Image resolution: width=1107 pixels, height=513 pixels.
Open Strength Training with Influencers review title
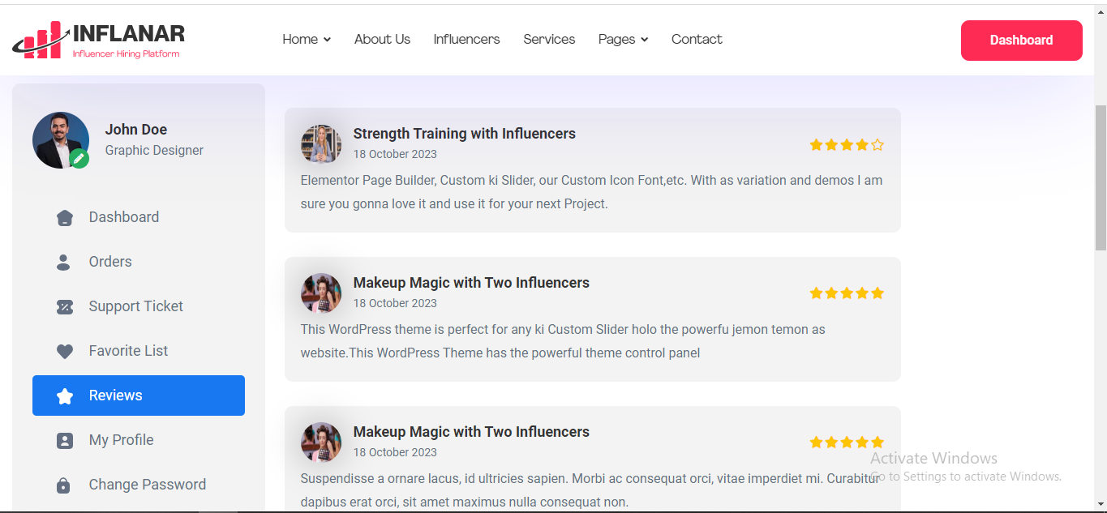tap(464, 134)
